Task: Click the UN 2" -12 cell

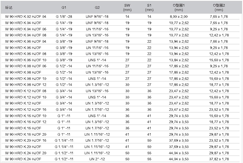Action: (x=97, y=159)
